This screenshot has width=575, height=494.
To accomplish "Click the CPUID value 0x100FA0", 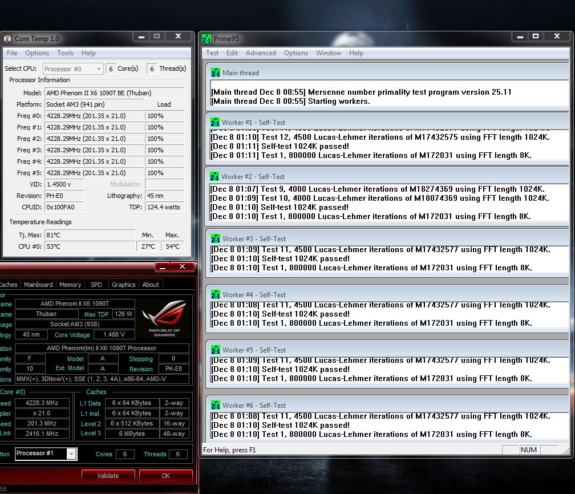I will [x=64, y=207].
